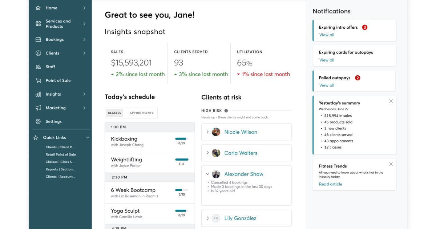Switch to the Appointments tab

coord(141,113)
